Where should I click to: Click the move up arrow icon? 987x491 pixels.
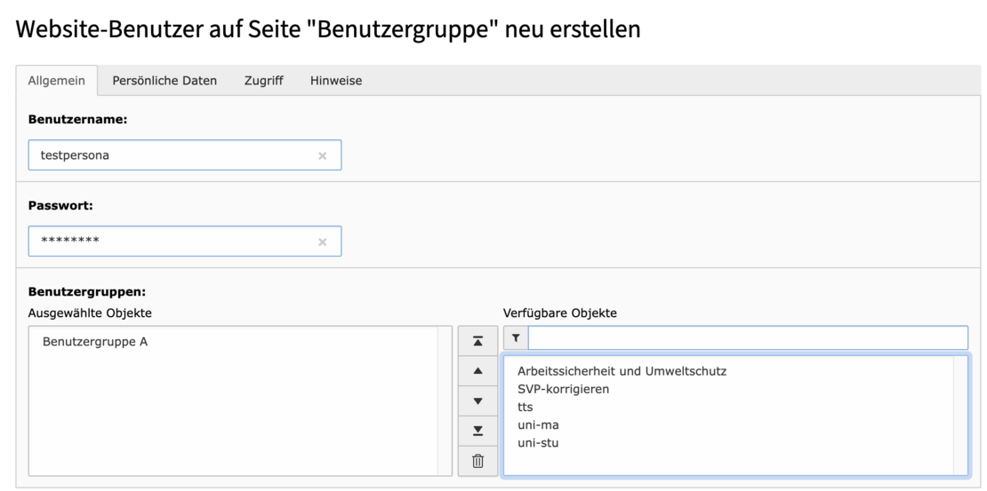pos(477,370)
